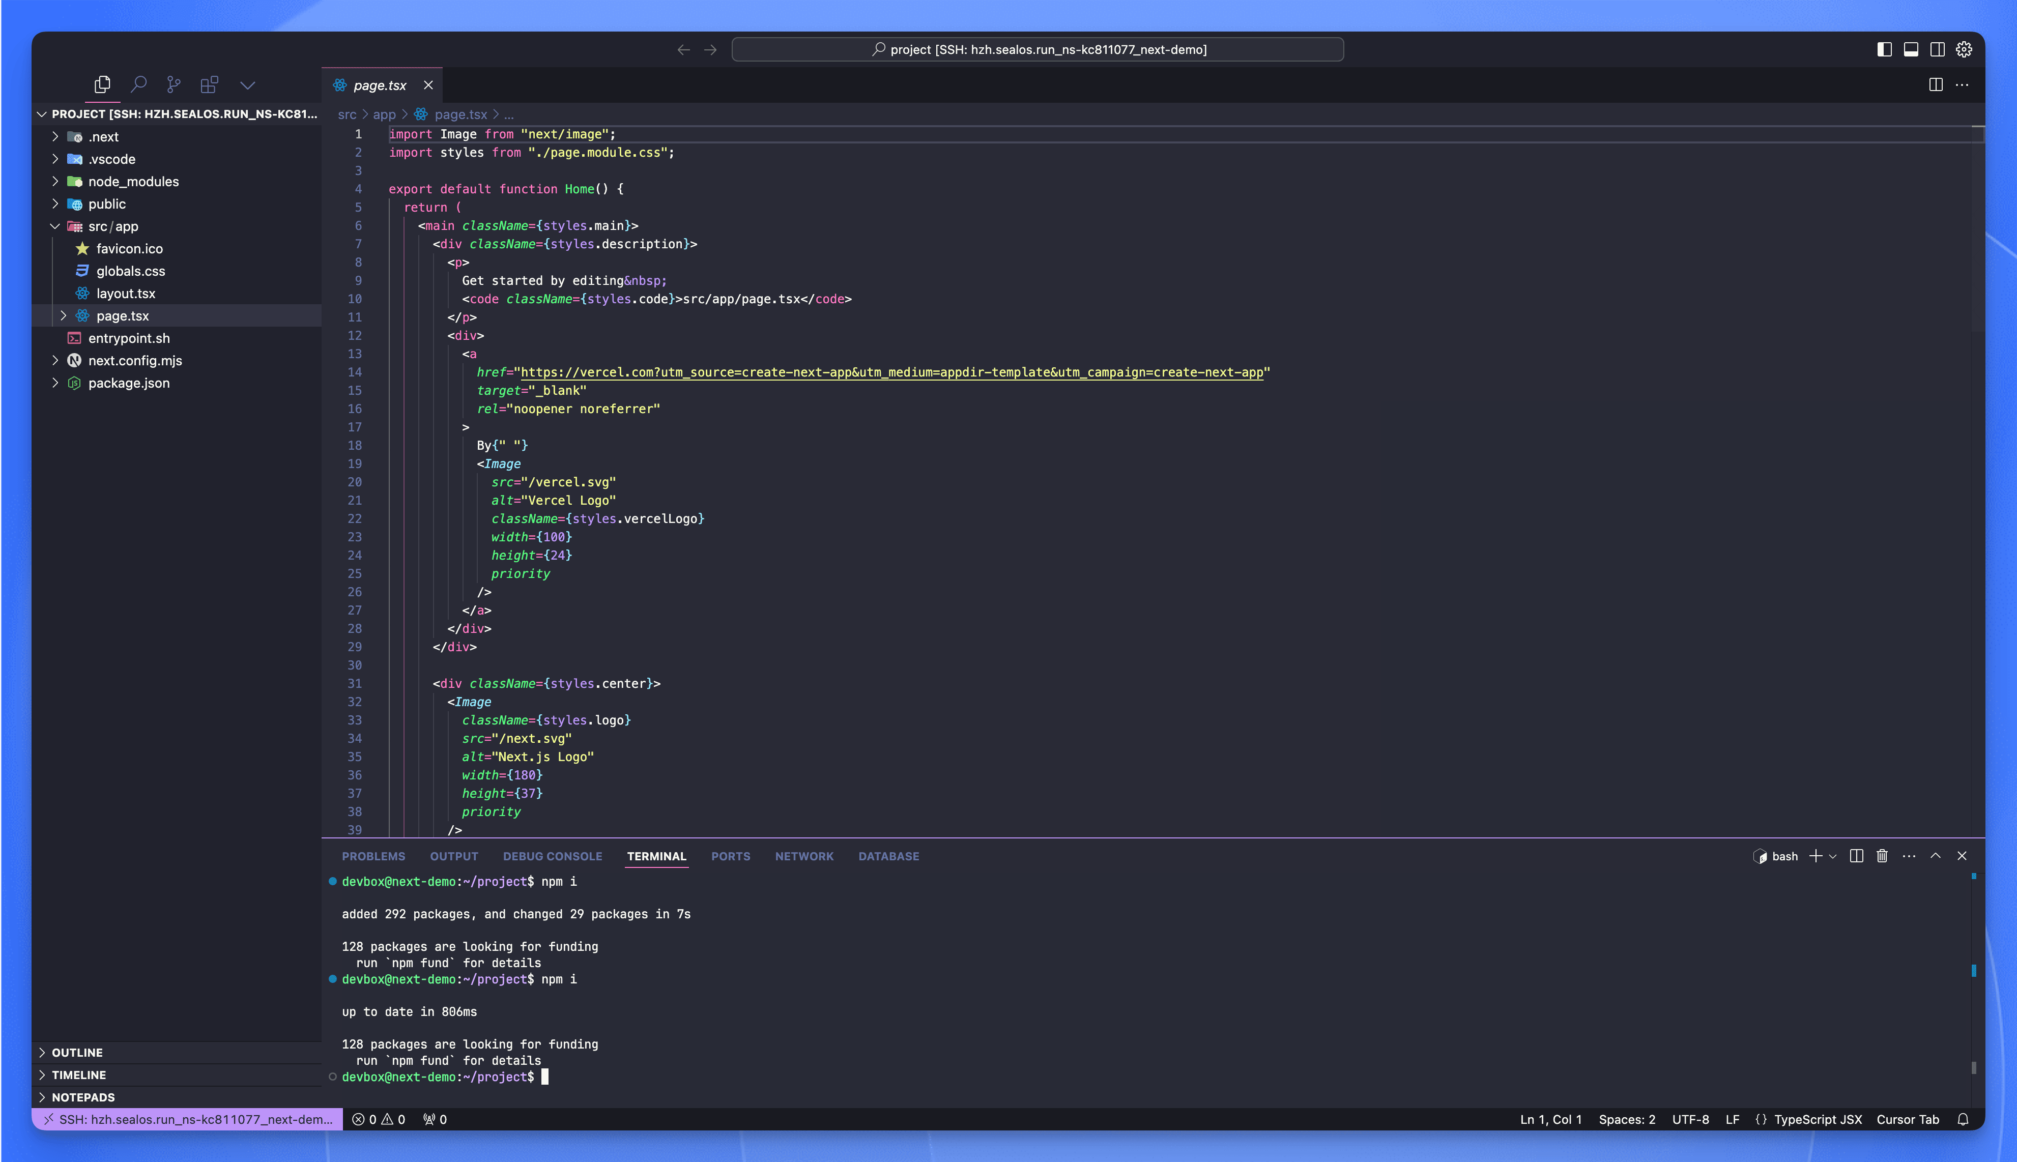The height and width of the screenshot is (1162, 2017).
Task: Click the Explorer files icon
Action: (102, 84)
